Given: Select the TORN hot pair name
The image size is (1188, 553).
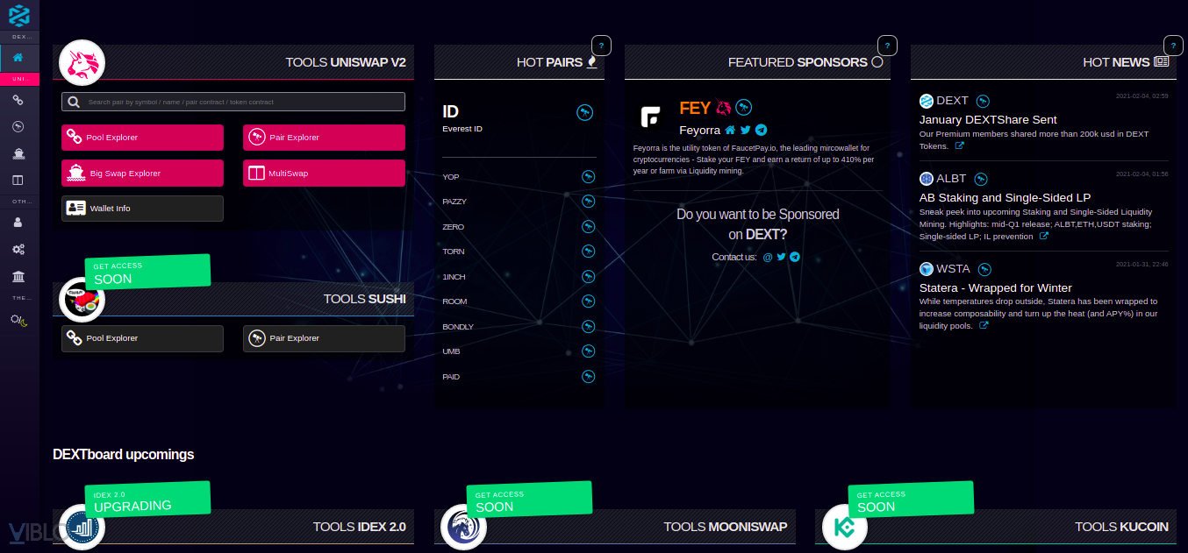Looking at the screenshot, I should click(x=454, y=252).
